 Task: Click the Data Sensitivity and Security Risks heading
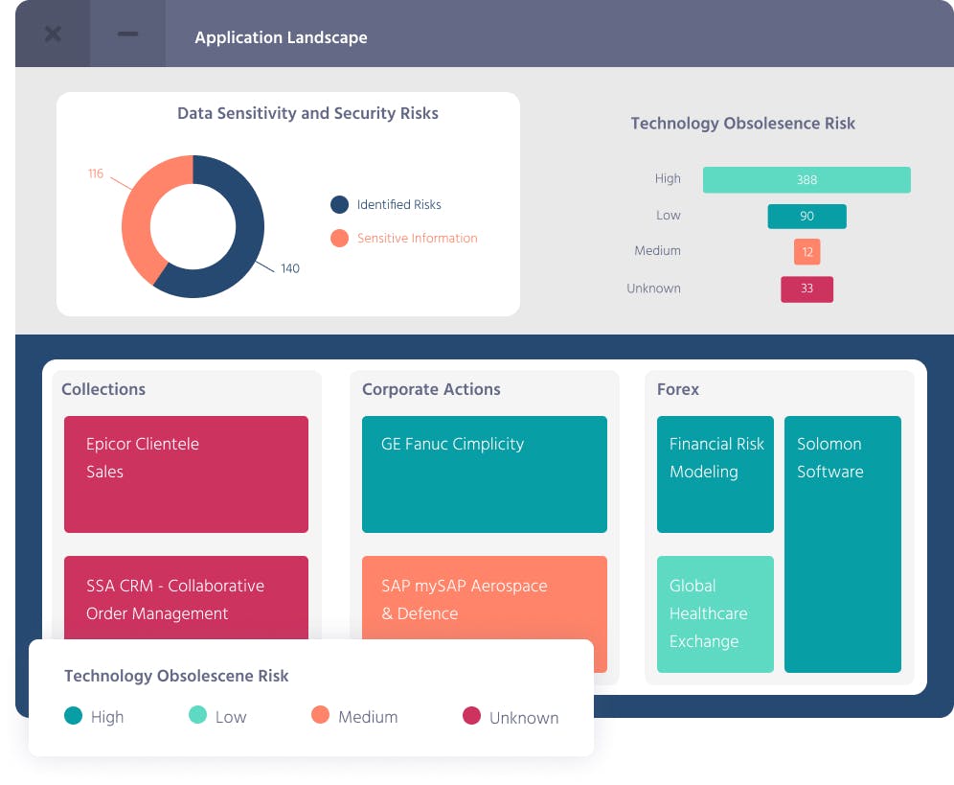[307, 113]
